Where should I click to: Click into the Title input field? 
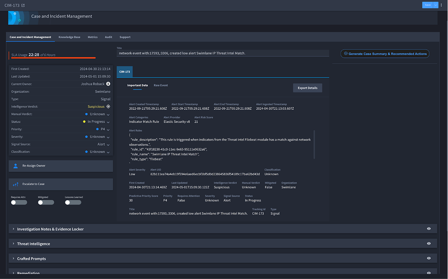click(223, 53)
